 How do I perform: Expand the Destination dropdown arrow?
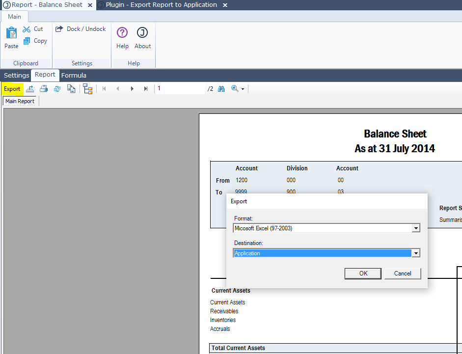click(x=416, y=253)
